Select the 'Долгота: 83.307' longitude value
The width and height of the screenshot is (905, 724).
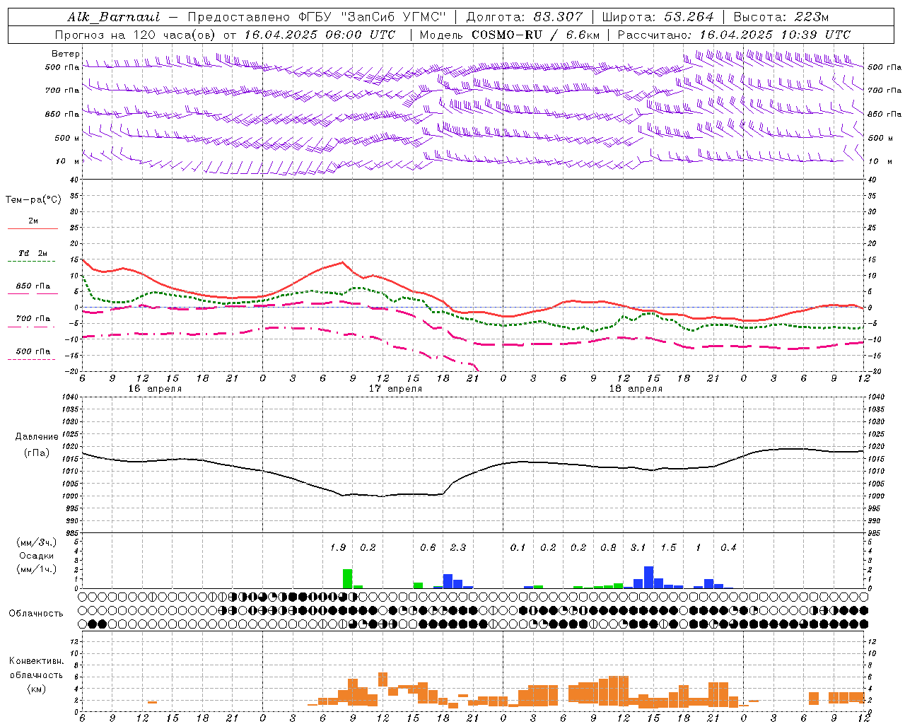525,17
